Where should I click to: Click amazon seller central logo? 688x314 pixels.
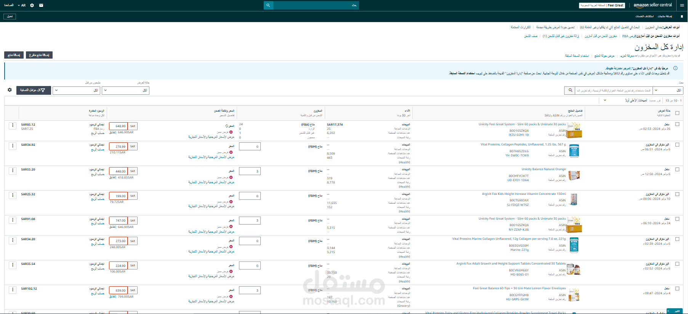[653, 5]
